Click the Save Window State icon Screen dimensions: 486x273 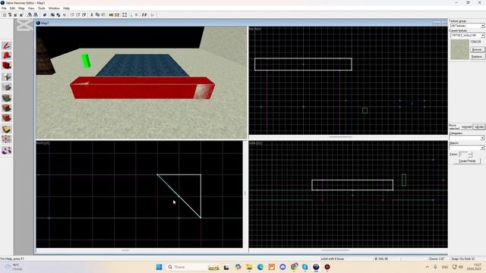pyautogui.click(x=36, y=15)
